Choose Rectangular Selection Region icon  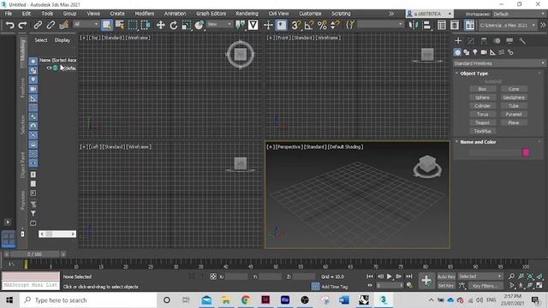click(x=133, y=25)
